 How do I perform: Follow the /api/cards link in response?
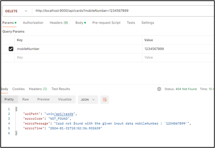point(65,114)
